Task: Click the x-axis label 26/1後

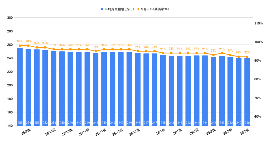Action: (x=177, y=132)
